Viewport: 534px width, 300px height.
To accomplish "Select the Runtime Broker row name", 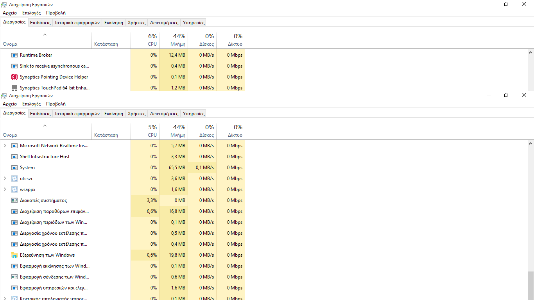I will pos(36,55).
